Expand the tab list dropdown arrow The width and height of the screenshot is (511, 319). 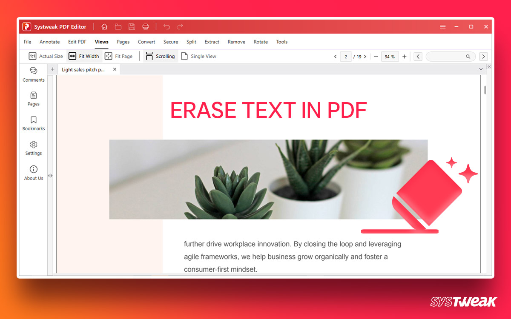click(480, 69)
